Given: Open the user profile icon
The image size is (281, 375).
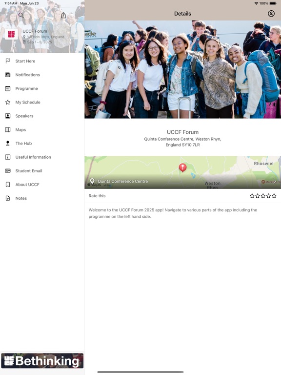Looking at the screenshot, I should pos(271,13).
